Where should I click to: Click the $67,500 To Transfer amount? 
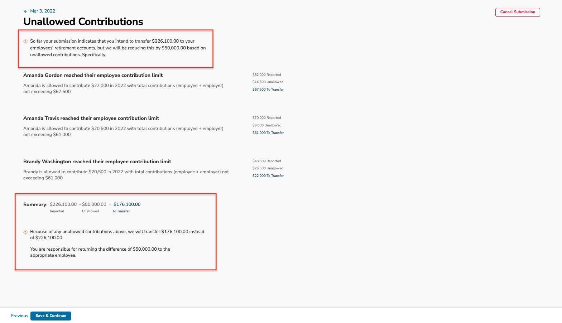click(268, 90)
